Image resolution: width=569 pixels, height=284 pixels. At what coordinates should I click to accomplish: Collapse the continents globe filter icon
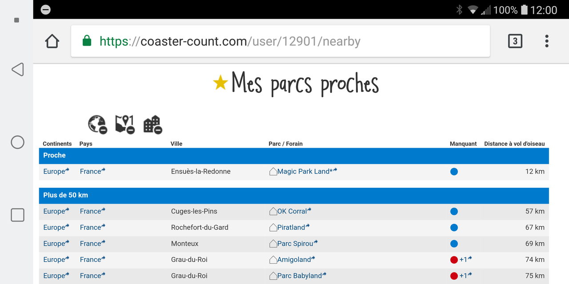(x=97, y=124)
